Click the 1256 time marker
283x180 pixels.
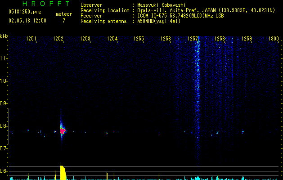[x=166, y=39]
